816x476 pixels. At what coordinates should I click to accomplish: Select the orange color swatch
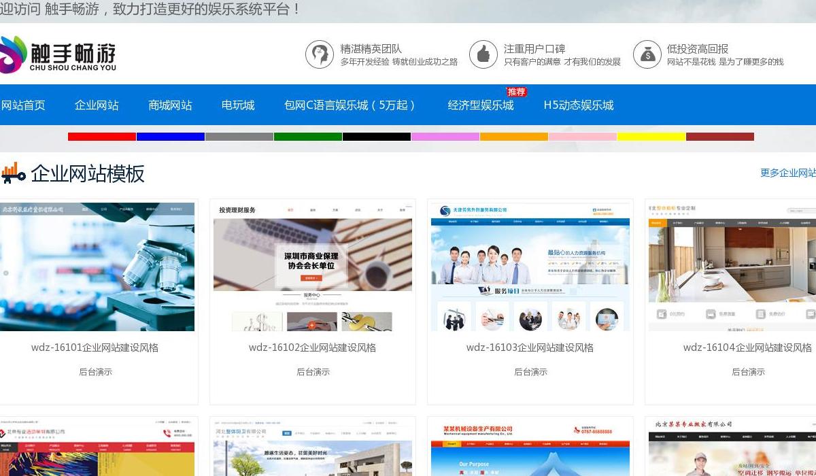[x=514, y=137]
